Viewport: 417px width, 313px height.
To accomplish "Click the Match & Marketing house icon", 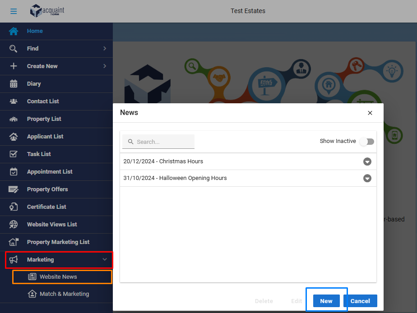I will pyautogui.click(x=32, y=294).
